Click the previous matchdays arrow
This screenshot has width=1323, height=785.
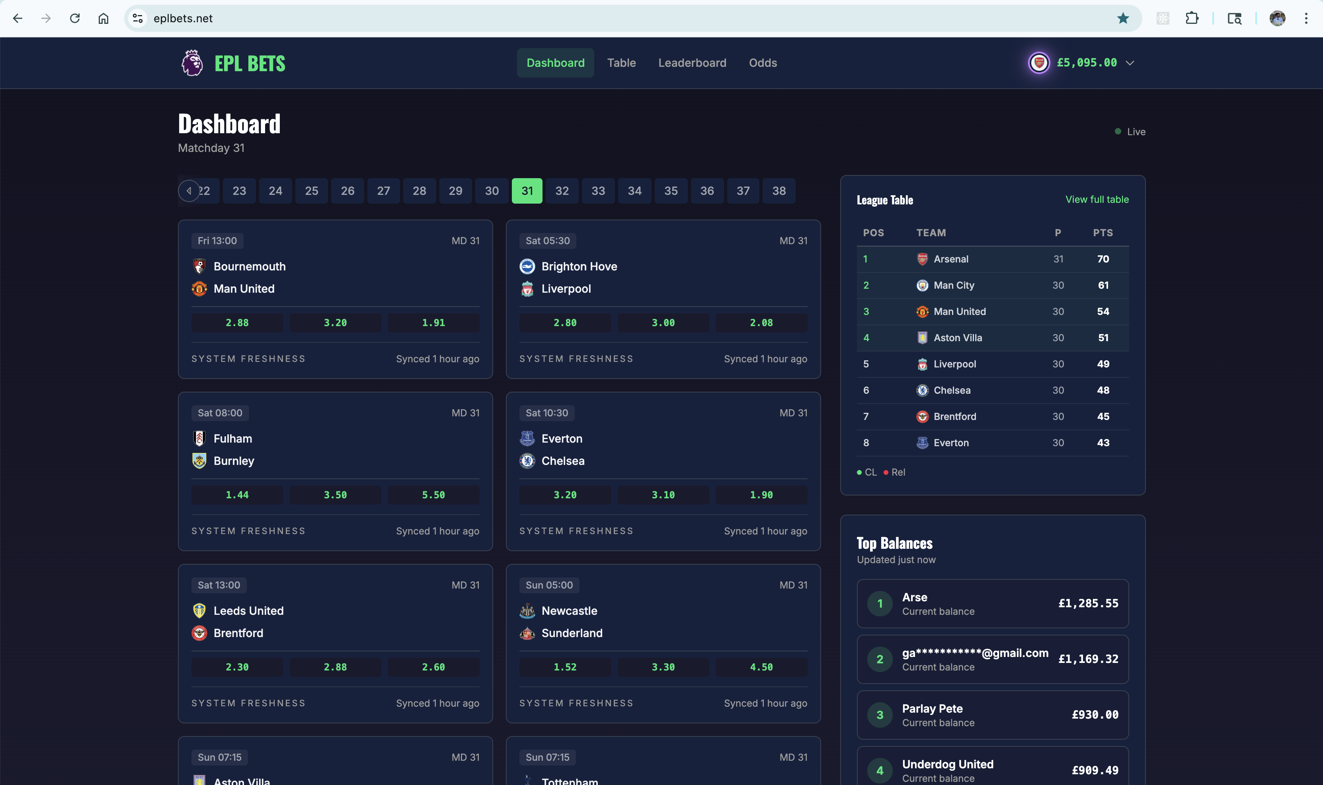[x=189, y=190]
